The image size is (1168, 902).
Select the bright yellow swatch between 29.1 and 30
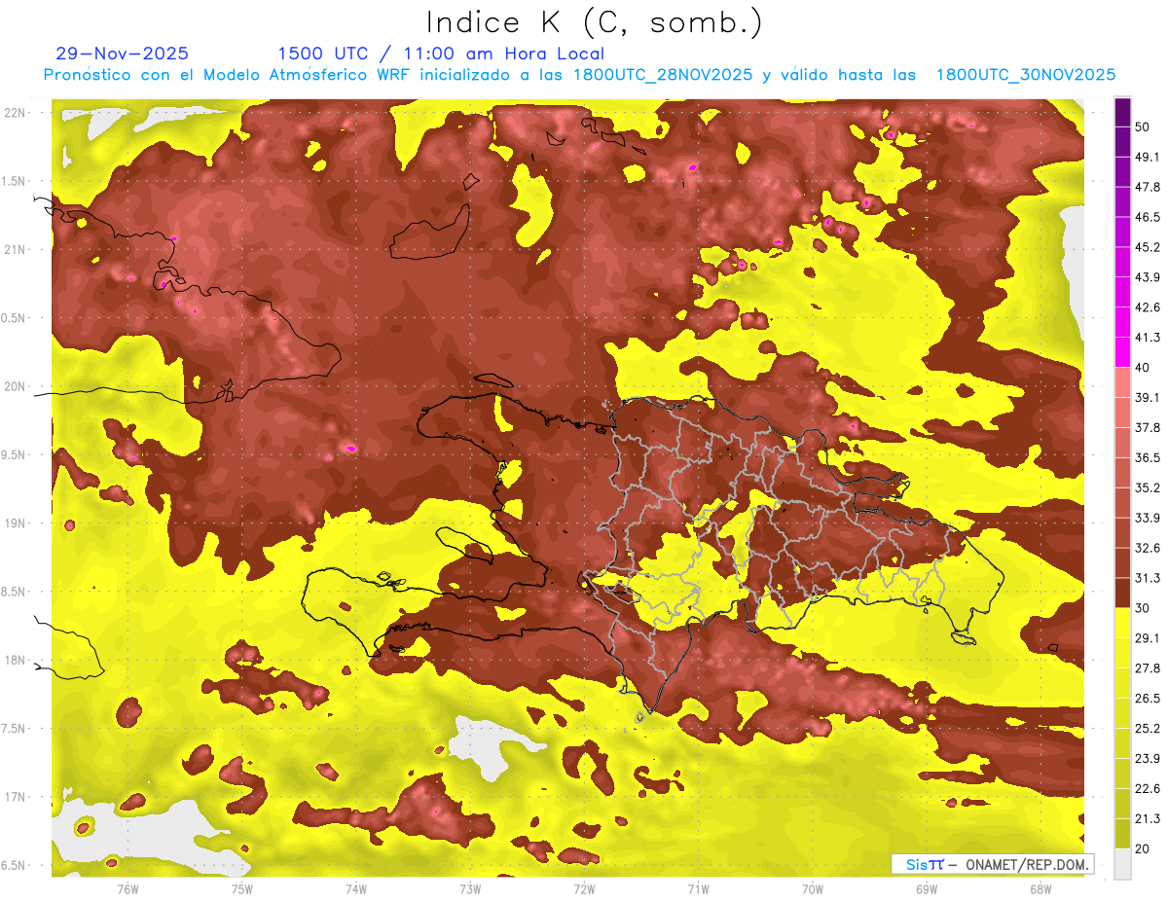click(x=1122, y=623)
